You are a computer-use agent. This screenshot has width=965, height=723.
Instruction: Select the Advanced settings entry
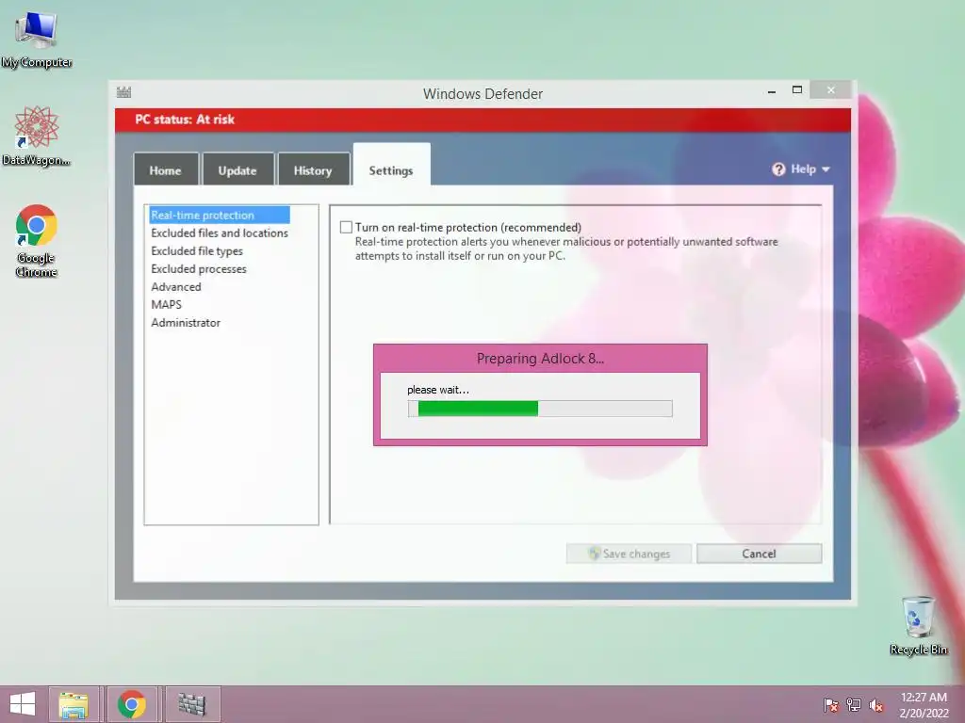[x=176, y=286]
